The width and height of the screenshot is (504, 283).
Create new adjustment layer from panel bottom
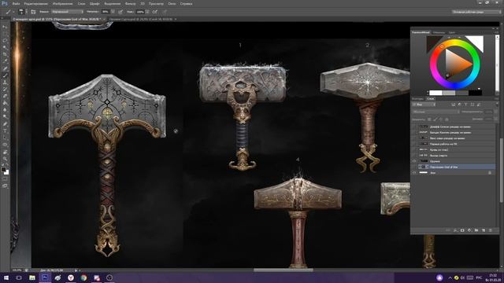coord(469,230)
